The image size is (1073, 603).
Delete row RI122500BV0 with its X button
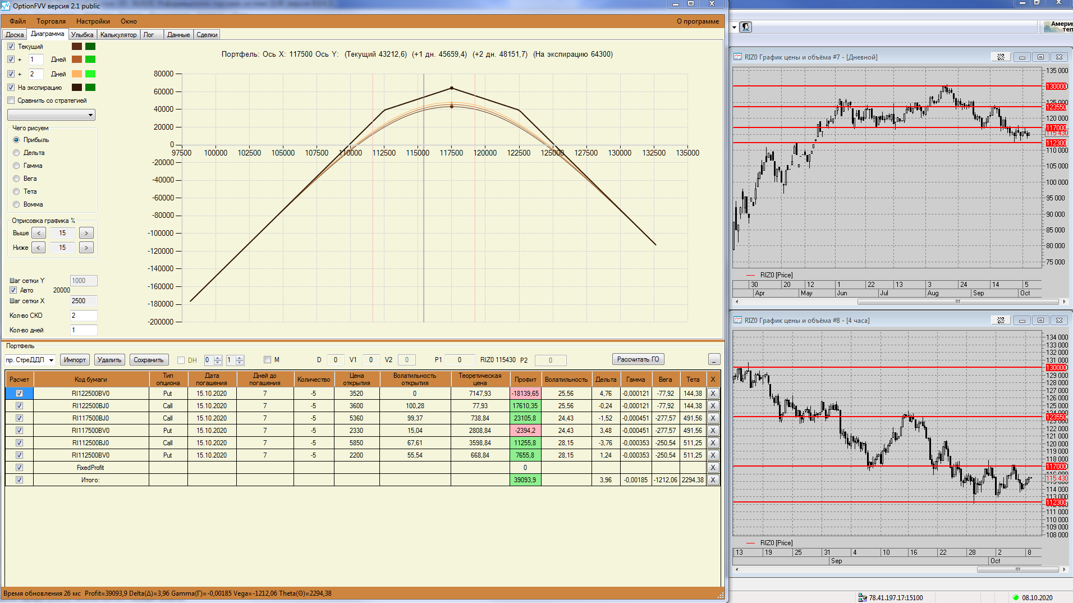pos(713,393)
